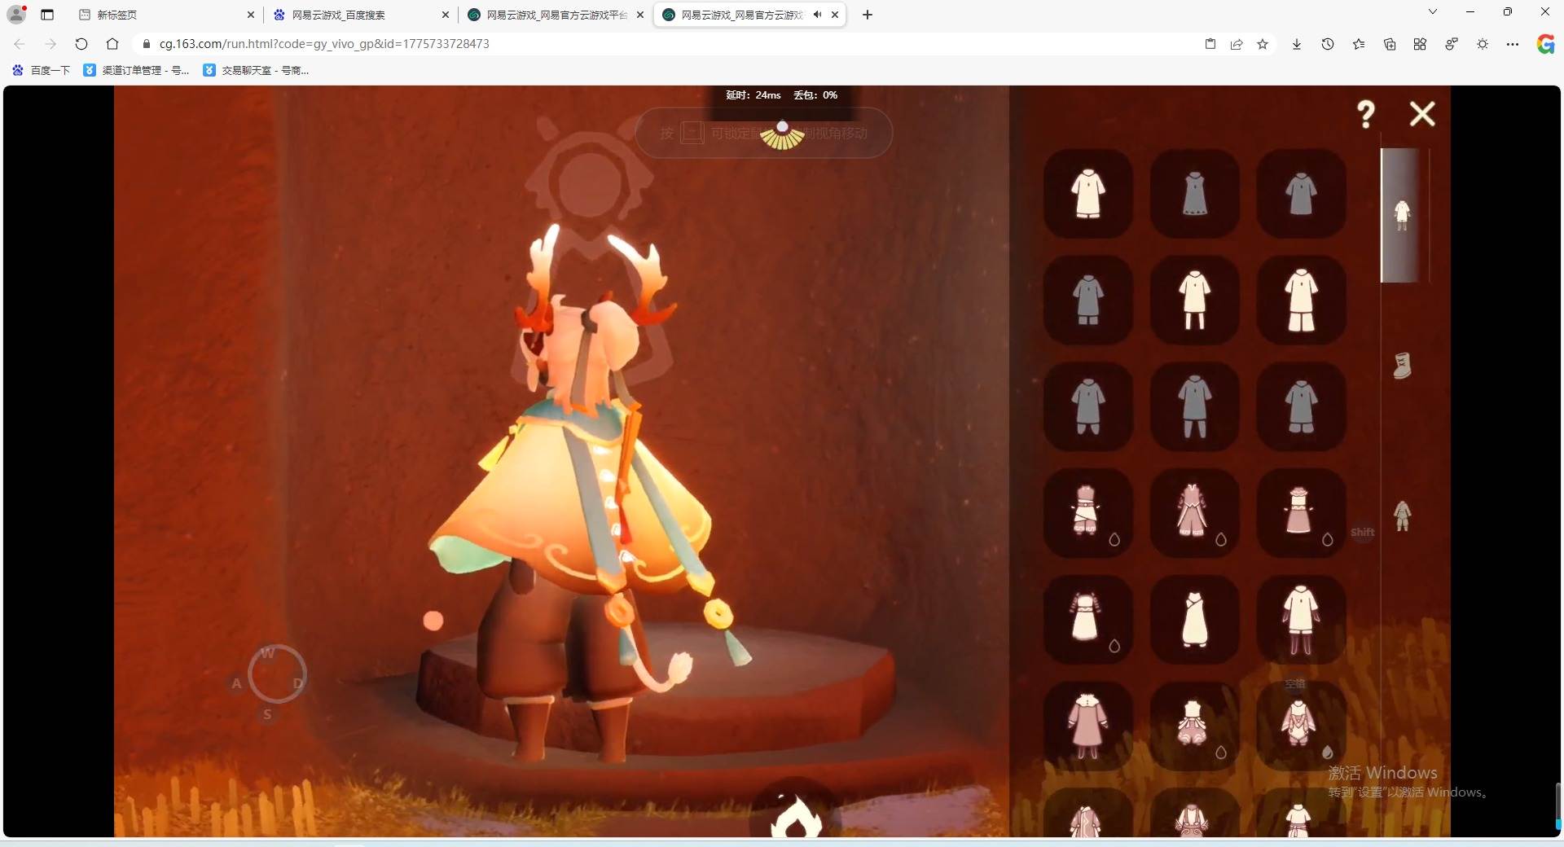Open the game help question mark
Viewport: 1564px width, 847px height.
pos(1366,114)
